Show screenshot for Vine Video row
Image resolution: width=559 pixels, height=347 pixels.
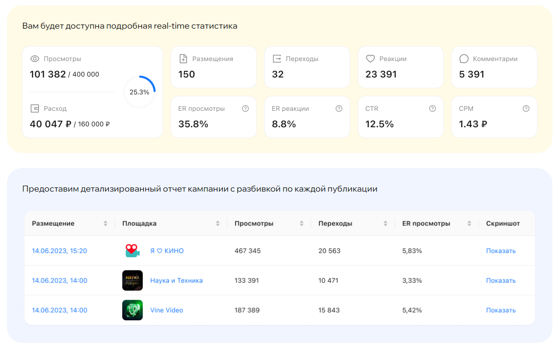(501, 310)
